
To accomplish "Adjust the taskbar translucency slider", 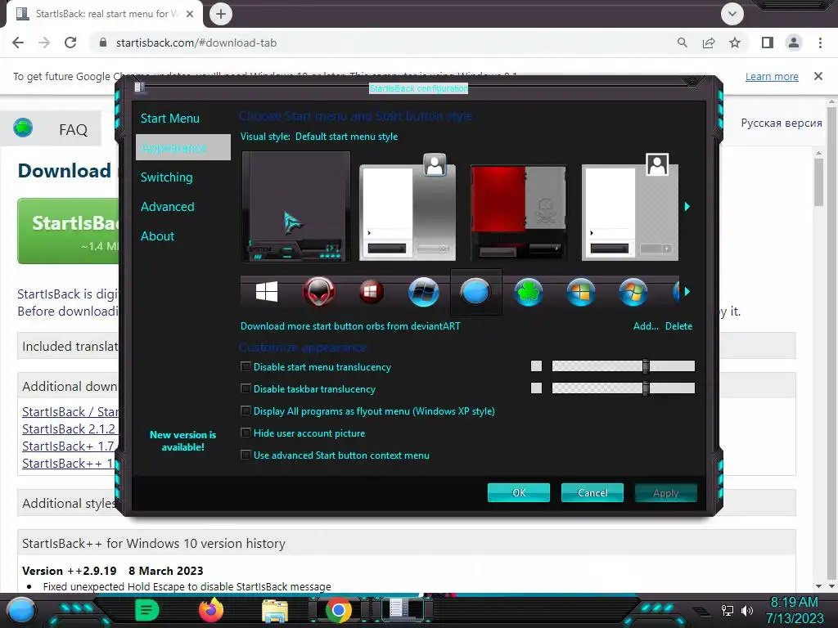I will click(x=646, y=388).
